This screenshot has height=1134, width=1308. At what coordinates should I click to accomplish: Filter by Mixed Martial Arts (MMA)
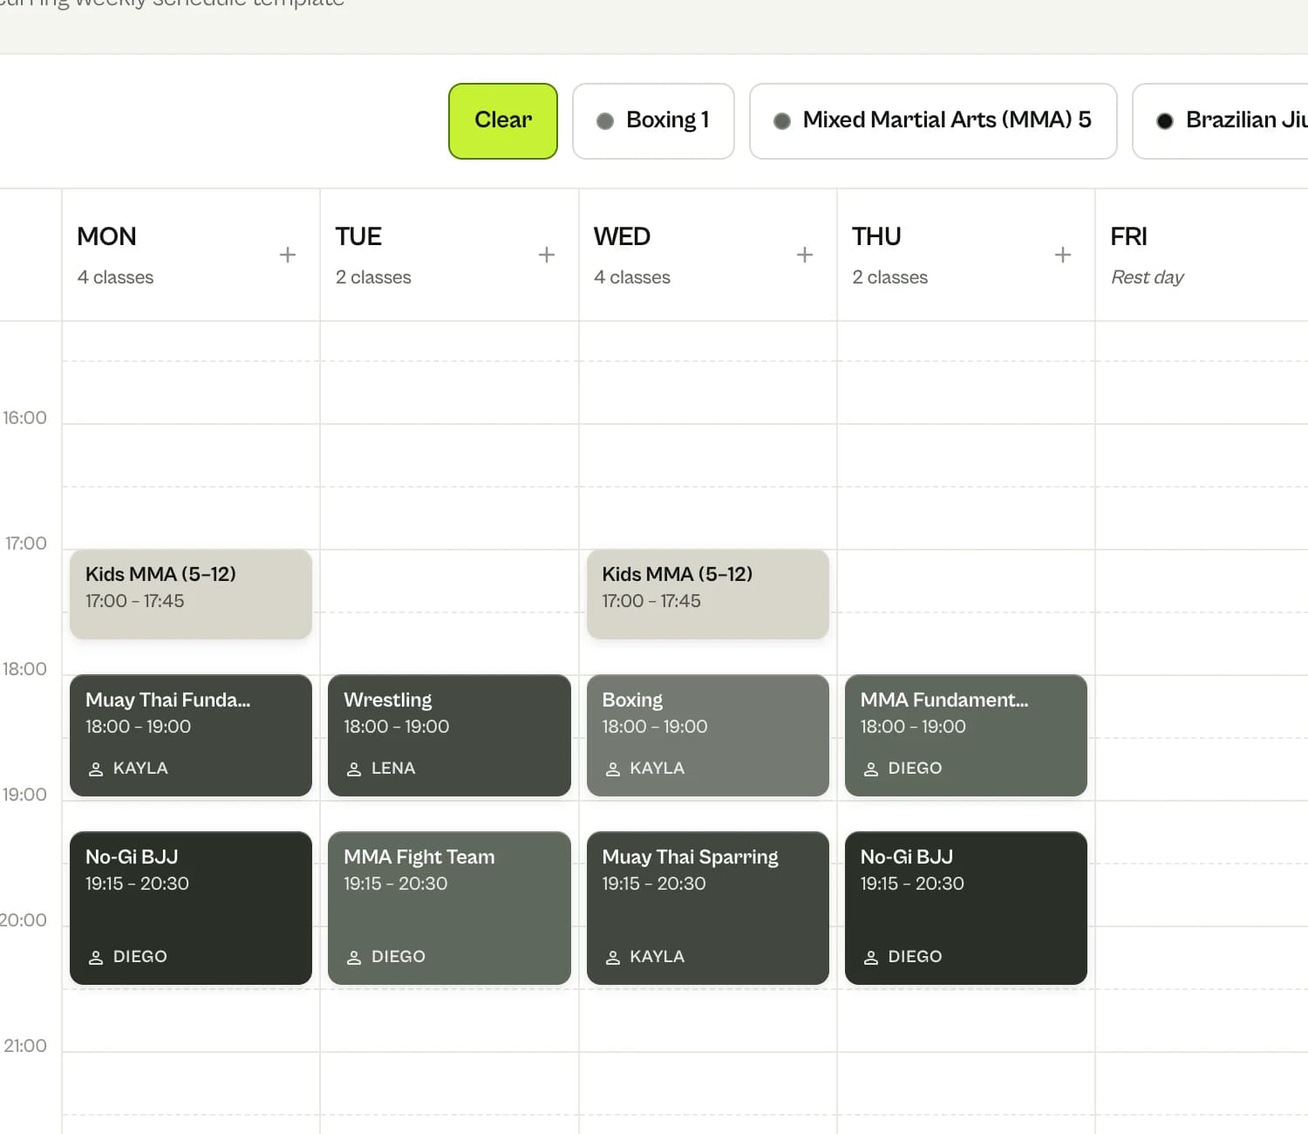pyautogui.click(x=933, y=121)
